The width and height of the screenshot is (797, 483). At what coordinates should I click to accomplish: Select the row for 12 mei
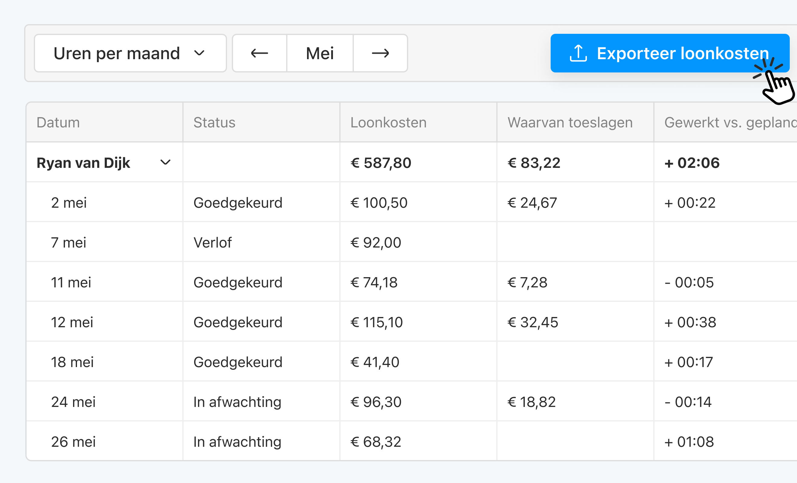pos(72,321)
